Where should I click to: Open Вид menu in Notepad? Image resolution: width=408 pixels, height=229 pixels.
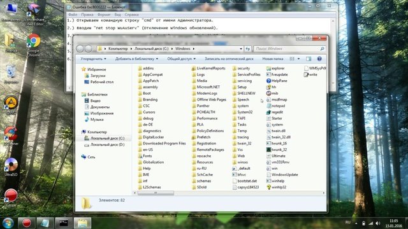click(117, 15)
